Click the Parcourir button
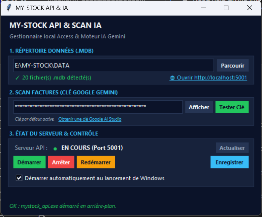 [x=233, y=66]
